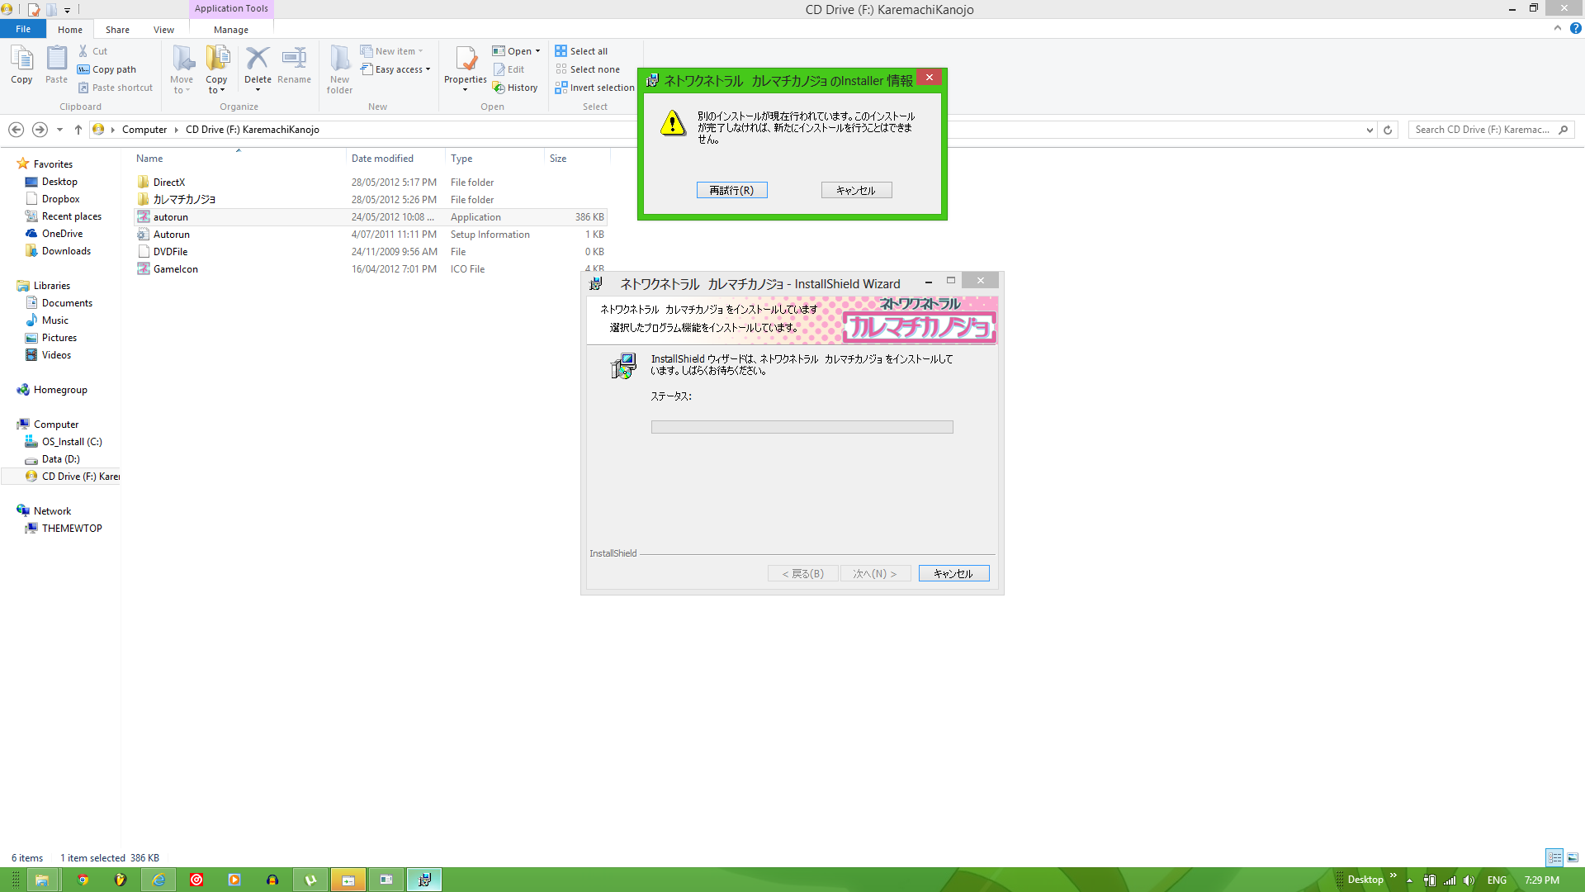The height and width of the screenshot is (892, 1585).
Task: Select the GameIcon ICO file
Action: pyautogui.click(x=175, y=269)
